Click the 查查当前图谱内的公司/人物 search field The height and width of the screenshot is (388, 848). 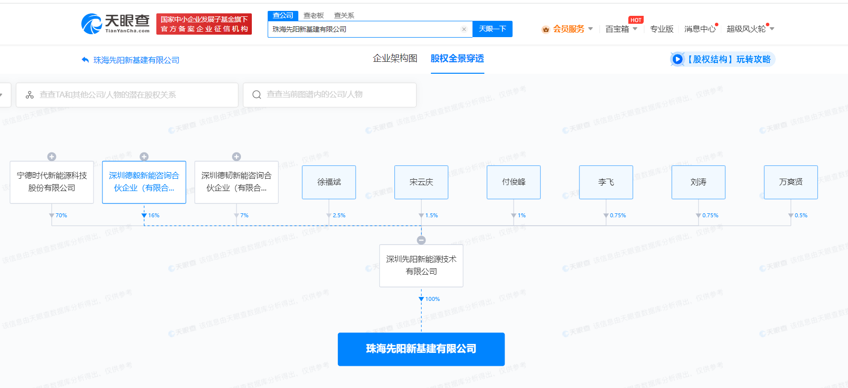[330, 95]
